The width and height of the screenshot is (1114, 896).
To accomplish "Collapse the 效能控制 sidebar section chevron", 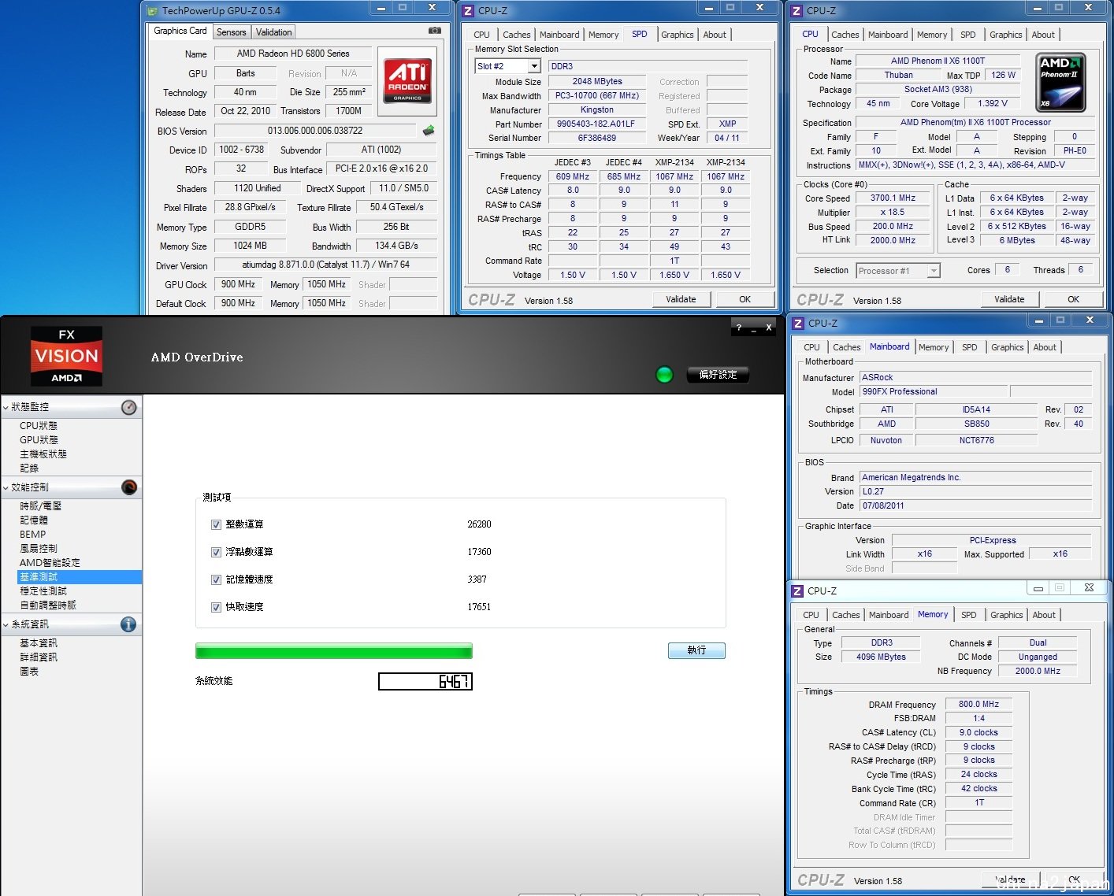I will [6, 487].
